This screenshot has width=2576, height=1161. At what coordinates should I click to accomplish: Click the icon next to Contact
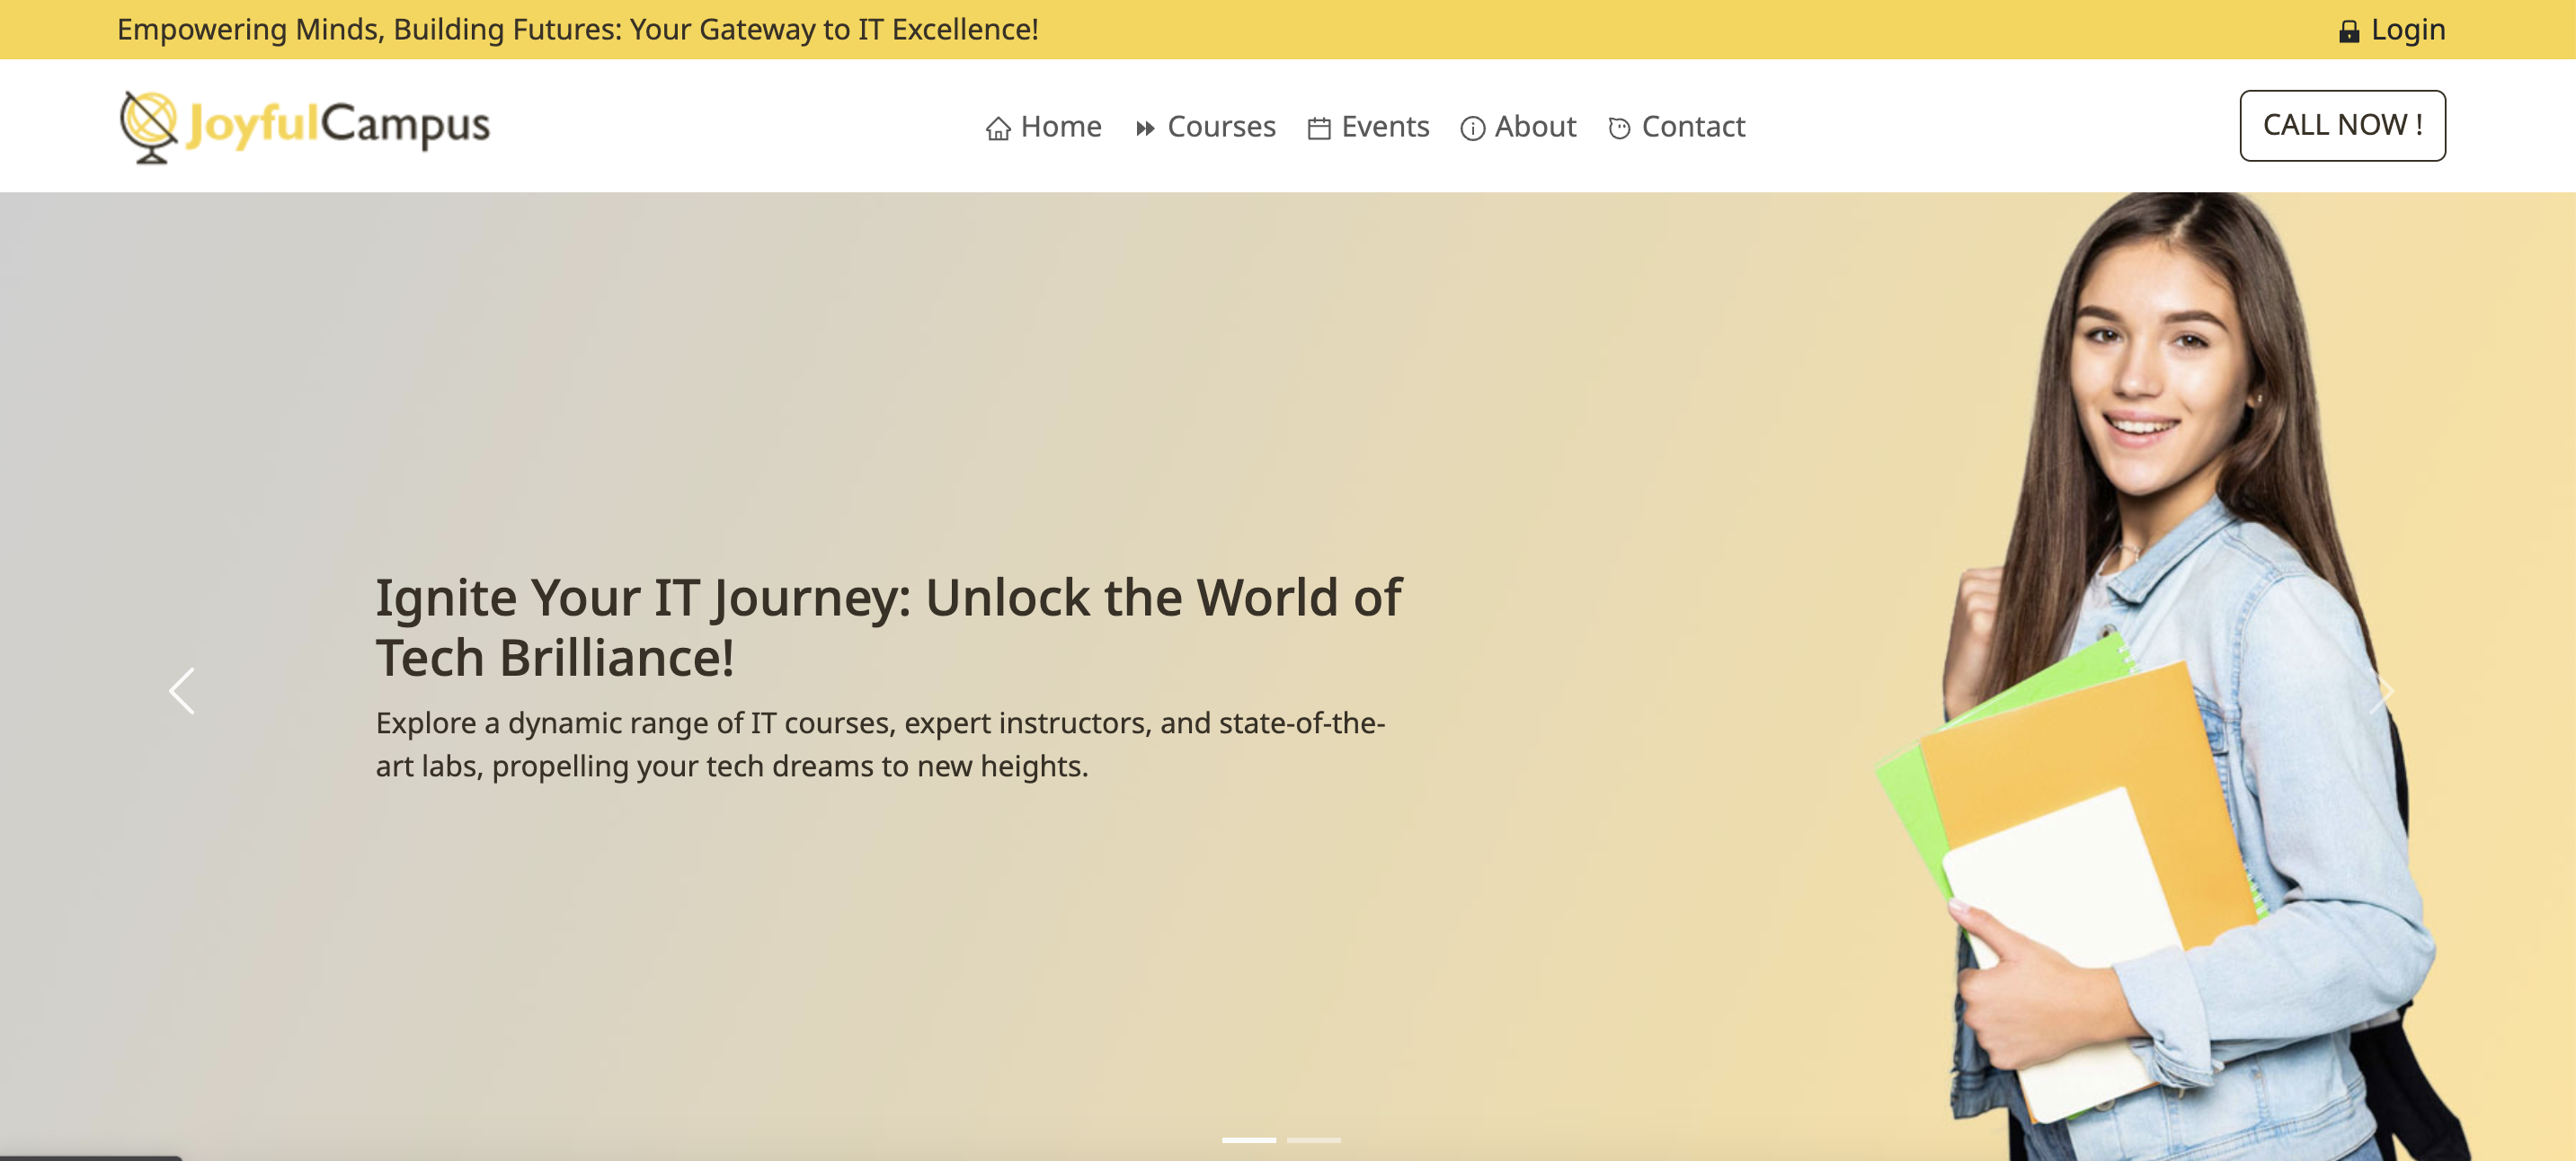(1619, 129)
